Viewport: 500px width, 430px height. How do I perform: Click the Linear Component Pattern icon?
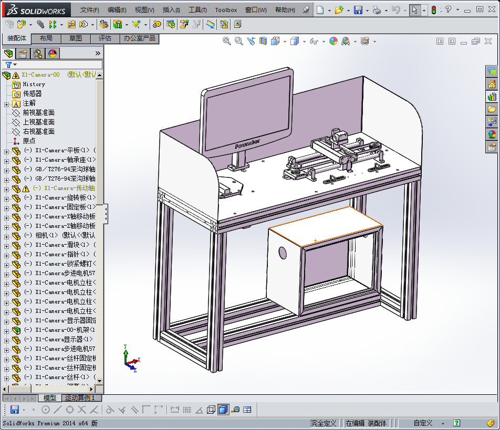point(53,24)
